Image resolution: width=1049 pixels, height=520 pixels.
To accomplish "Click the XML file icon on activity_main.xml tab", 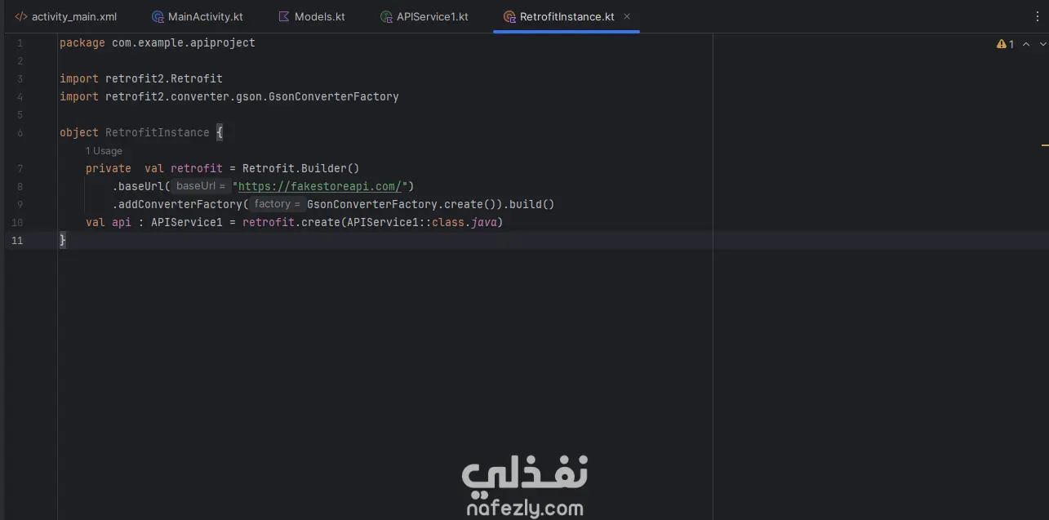I will click(x=21, y=16).
